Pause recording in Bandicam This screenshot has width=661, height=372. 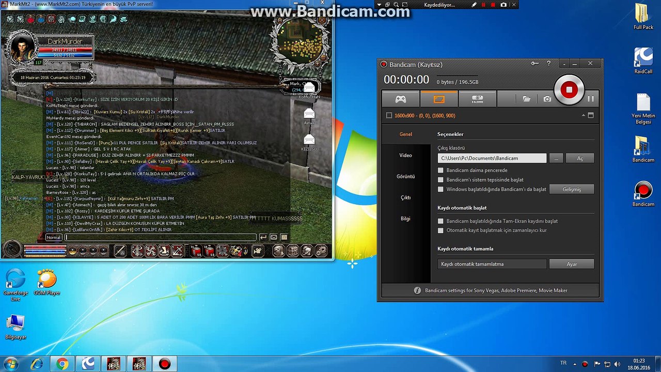tap(591, 99)
